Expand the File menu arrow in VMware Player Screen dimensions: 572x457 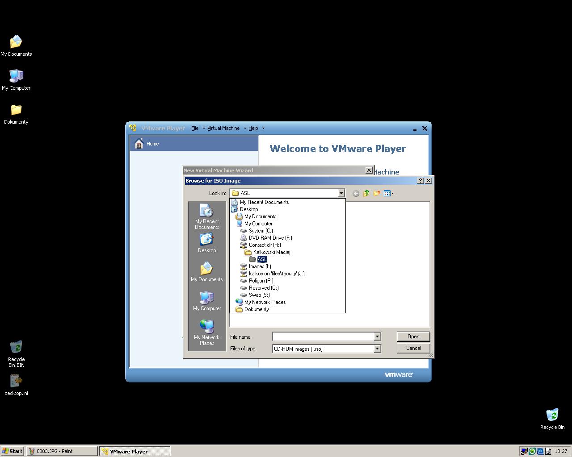[204, 128]
